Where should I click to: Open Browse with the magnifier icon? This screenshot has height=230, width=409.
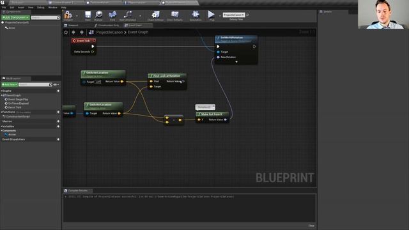point(98,15)
